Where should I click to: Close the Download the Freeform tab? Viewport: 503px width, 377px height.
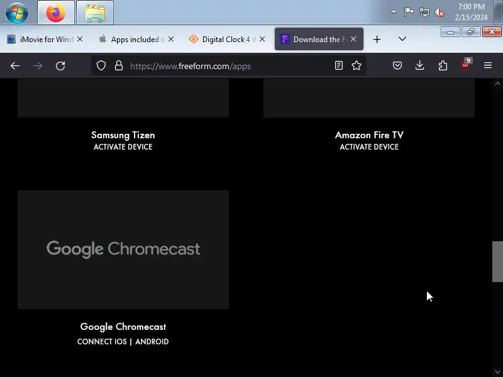pos(353,39)
